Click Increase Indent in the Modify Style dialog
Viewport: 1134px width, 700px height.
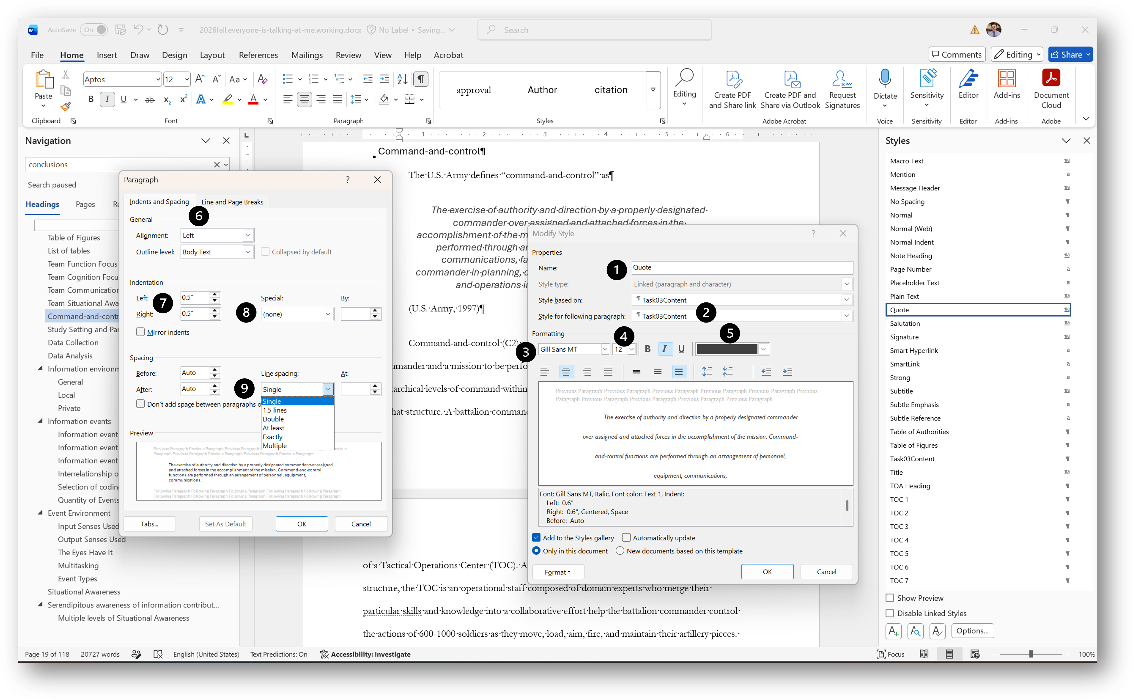787,371
